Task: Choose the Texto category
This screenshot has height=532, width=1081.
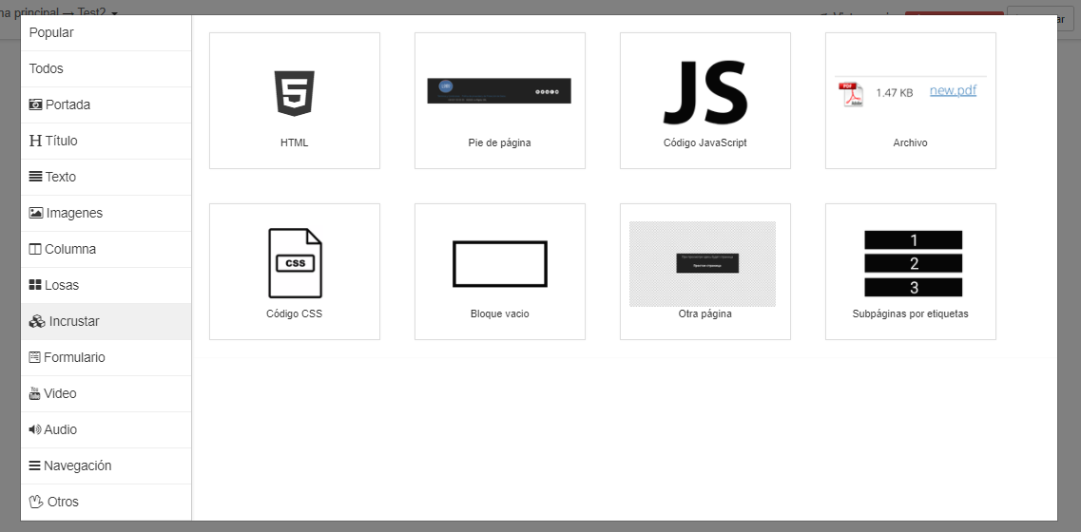Action: 106,177
